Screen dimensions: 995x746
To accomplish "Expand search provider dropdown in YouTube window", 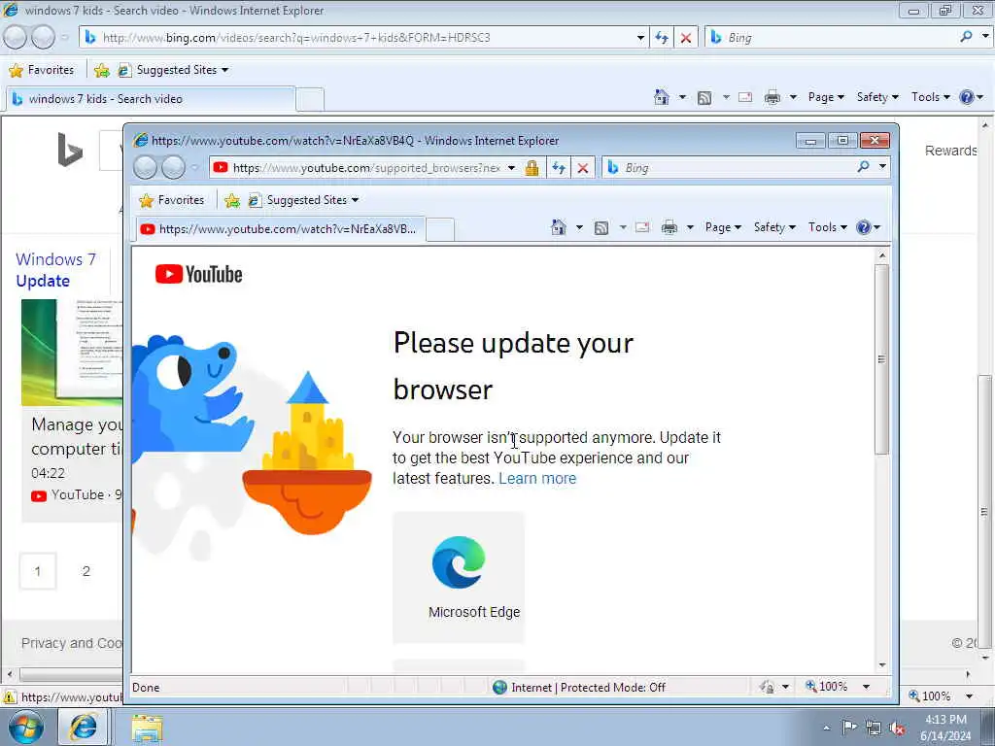I will 882,167.
